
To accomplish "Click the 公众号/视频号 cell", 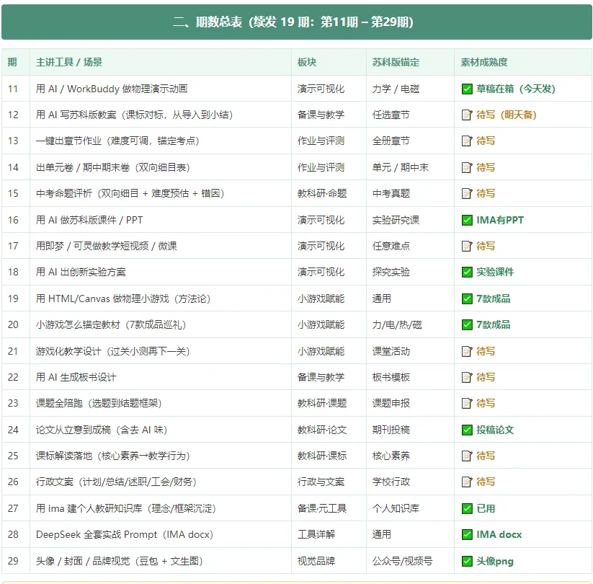I will 410,561.
